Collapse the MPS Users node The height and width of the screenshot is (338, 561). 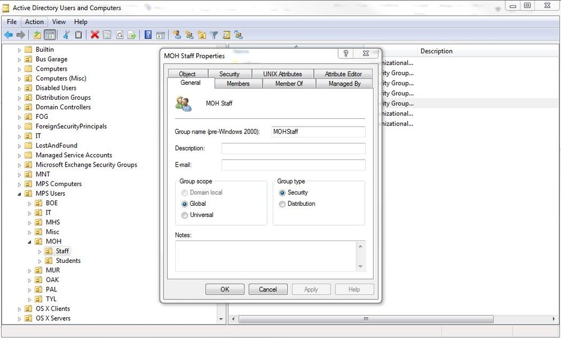point(19,193)
